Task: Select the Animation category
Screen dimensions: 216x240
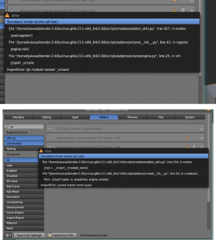Action: 24,197
